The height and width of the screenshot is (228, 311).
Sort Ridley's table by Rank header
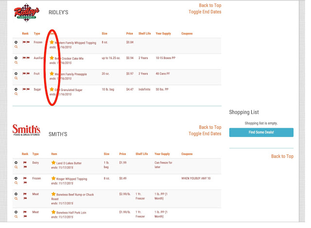click(25, 33)
